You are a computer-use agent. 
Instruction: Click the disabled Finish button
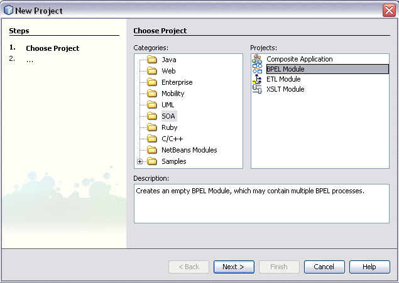pyautogui.click(x=279, y=267)
